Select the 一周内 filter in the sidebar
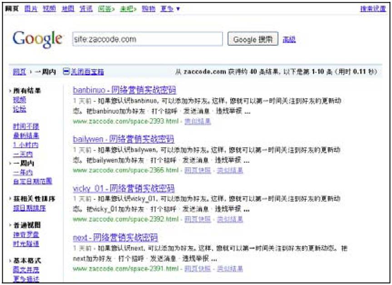 pos(24,163)
